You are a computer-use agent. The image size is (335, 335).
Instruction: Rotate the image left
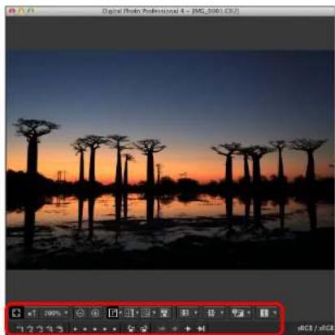[x=131, y=329]
